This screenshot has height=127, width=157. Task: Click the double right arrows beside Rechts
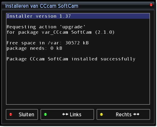(x=136, y=114)
